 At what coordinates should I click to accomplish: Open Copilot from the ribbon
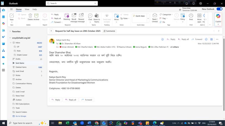tap(218, 19)
